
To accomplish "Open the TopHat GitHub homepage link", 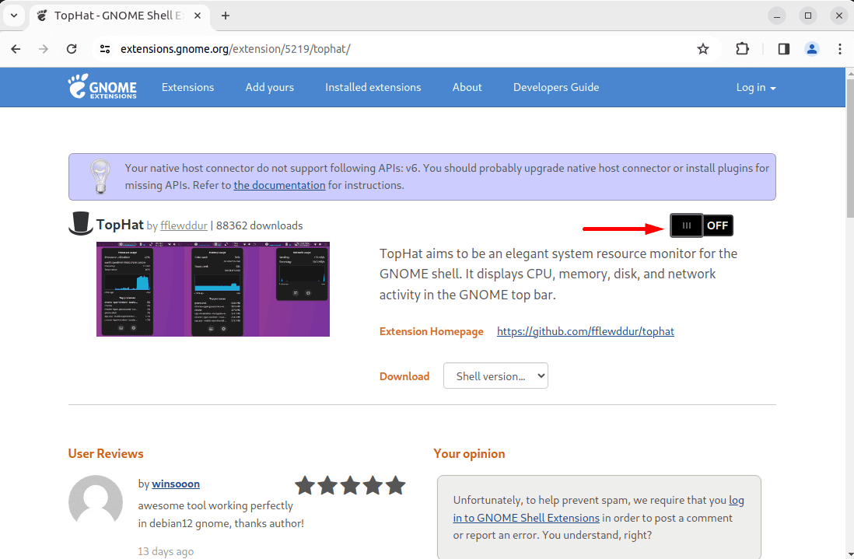I will [585, 331].
